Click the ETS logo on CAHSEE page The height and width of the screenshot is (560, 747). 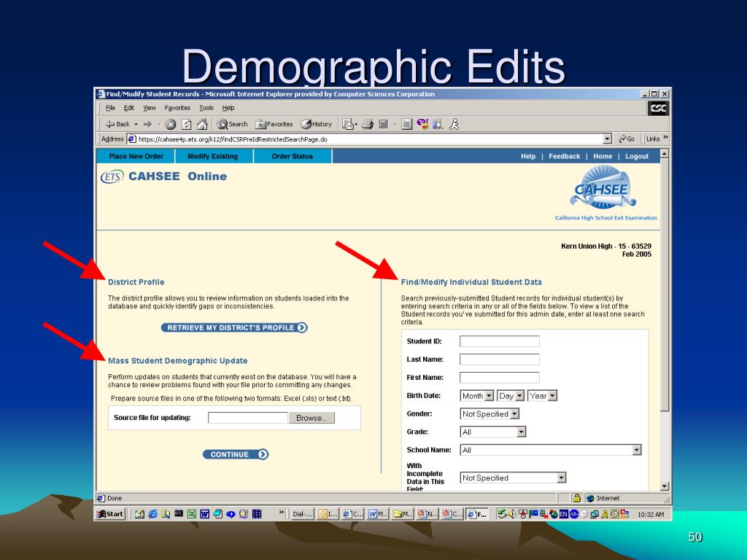(112, 177)
